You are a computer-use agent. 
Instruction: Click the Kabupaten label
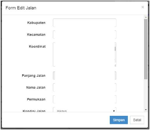(36, 23)
